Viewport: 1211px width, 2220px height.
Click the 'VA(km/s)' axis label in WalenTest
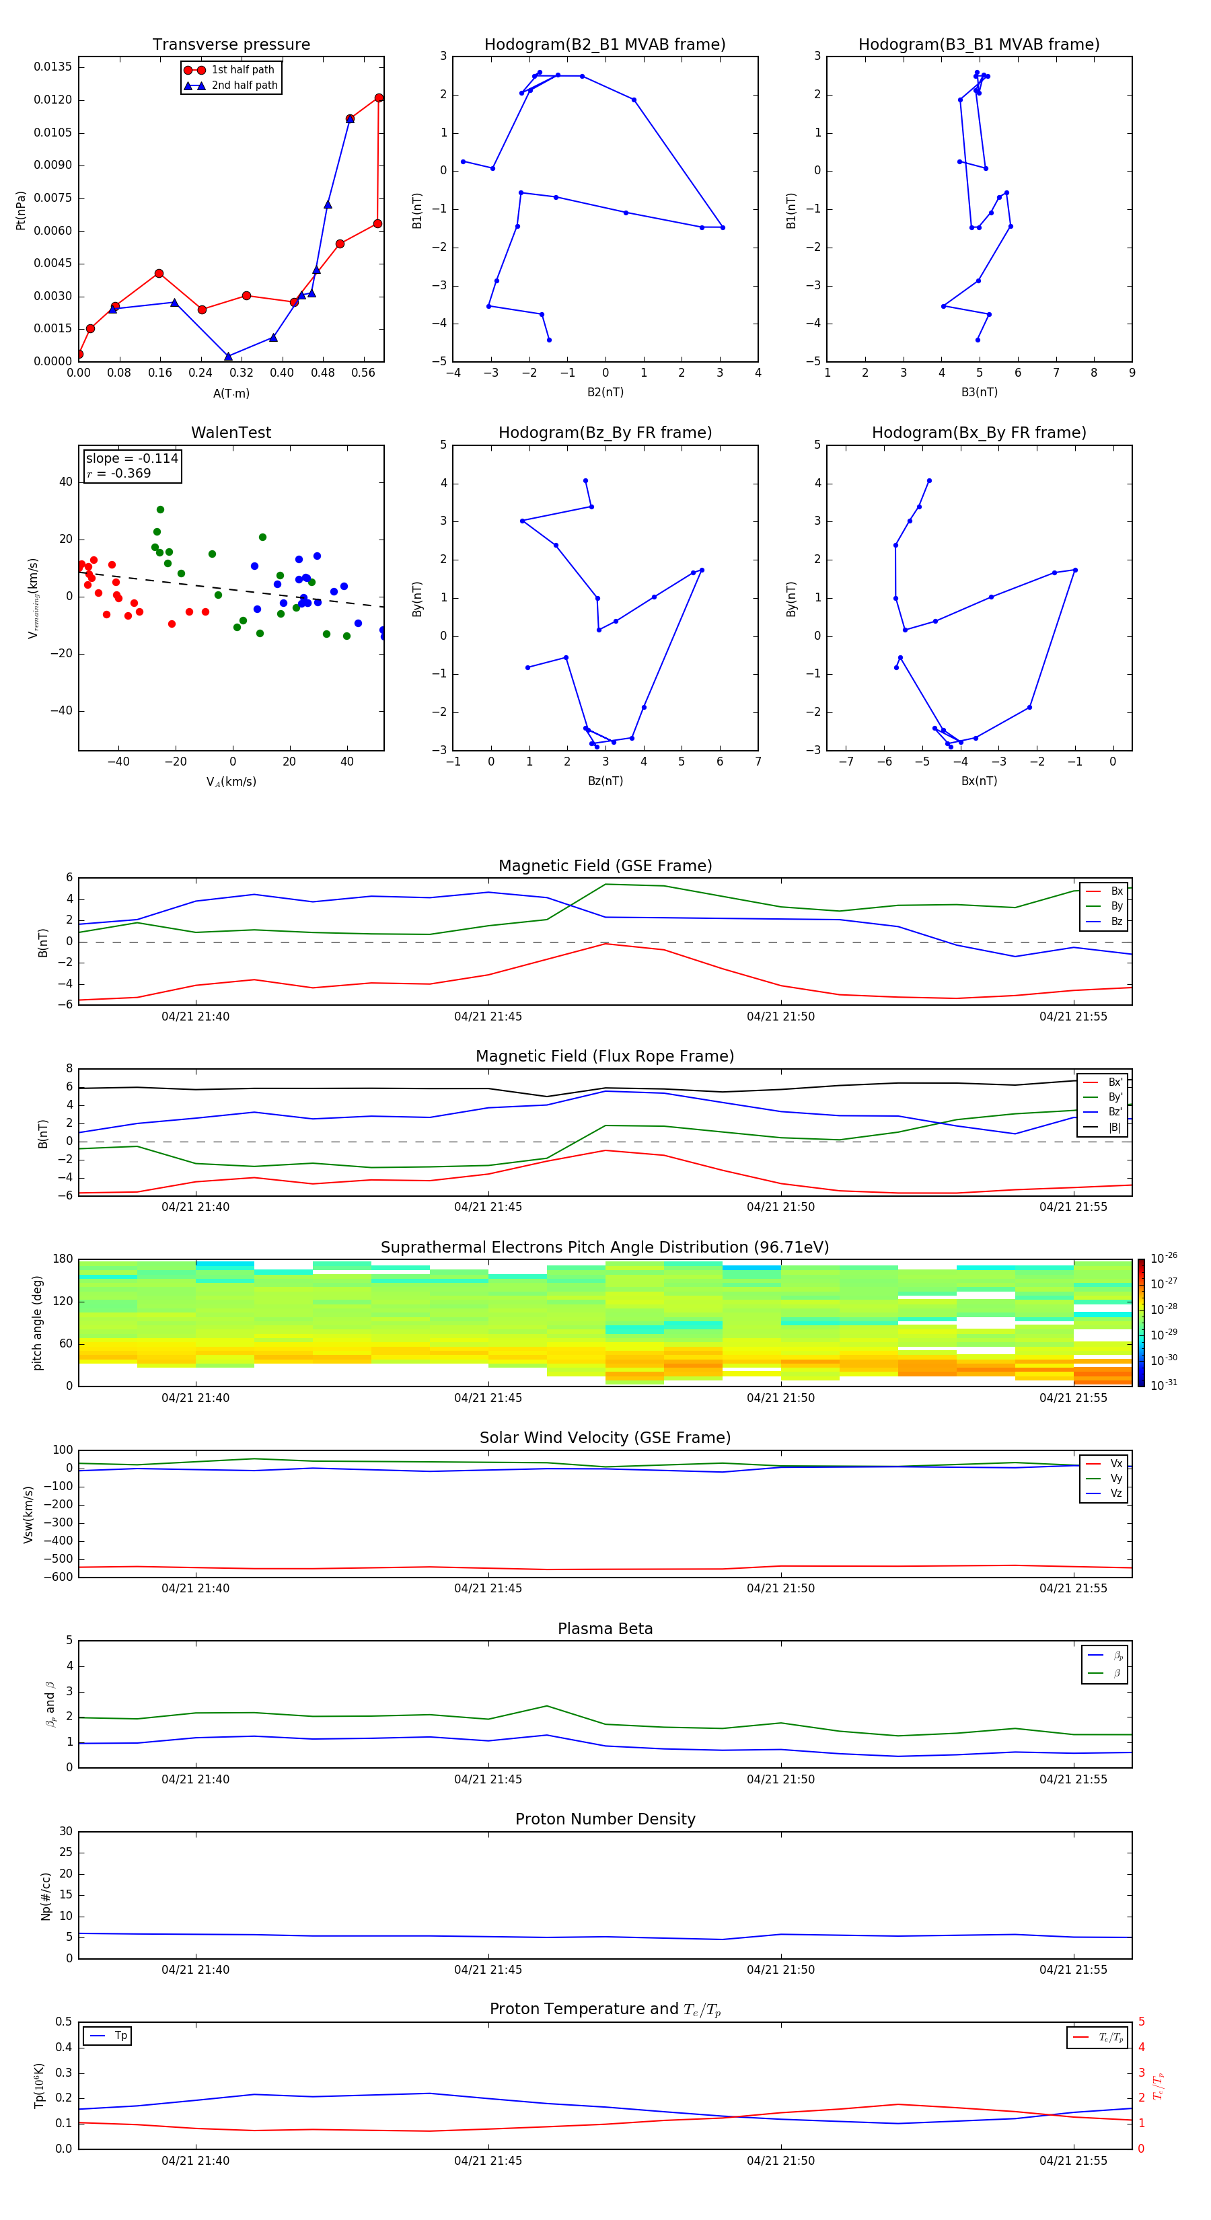[231, 782]
